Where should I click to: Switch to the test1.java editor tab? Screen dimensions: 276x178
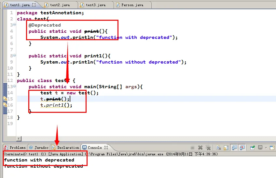[x=20, y=5]
